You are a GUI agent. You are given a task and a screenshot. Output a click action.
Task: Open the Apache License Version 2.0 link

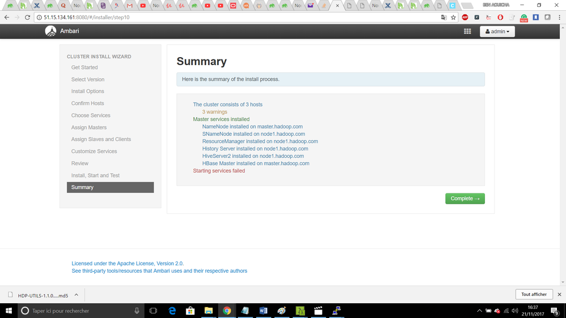tap(127, 264)
